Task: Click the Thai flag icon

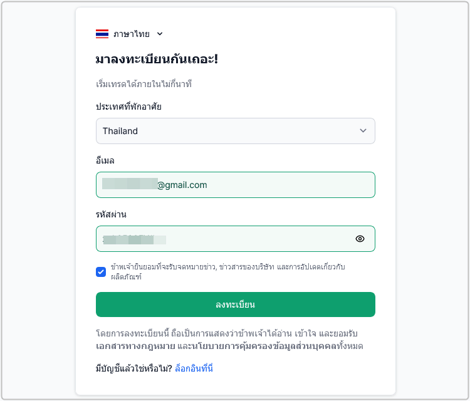Action: 102,34
